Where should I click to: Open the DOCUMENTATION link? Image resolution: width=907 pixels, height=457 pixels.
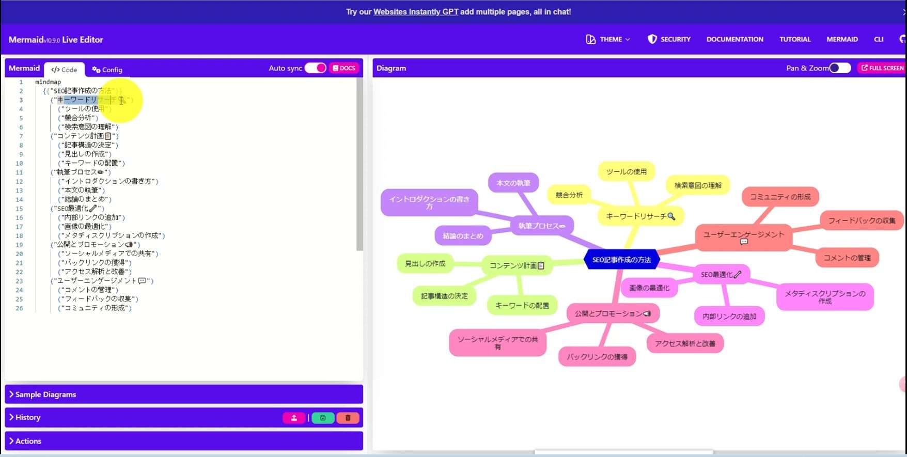tap(734, 39)
